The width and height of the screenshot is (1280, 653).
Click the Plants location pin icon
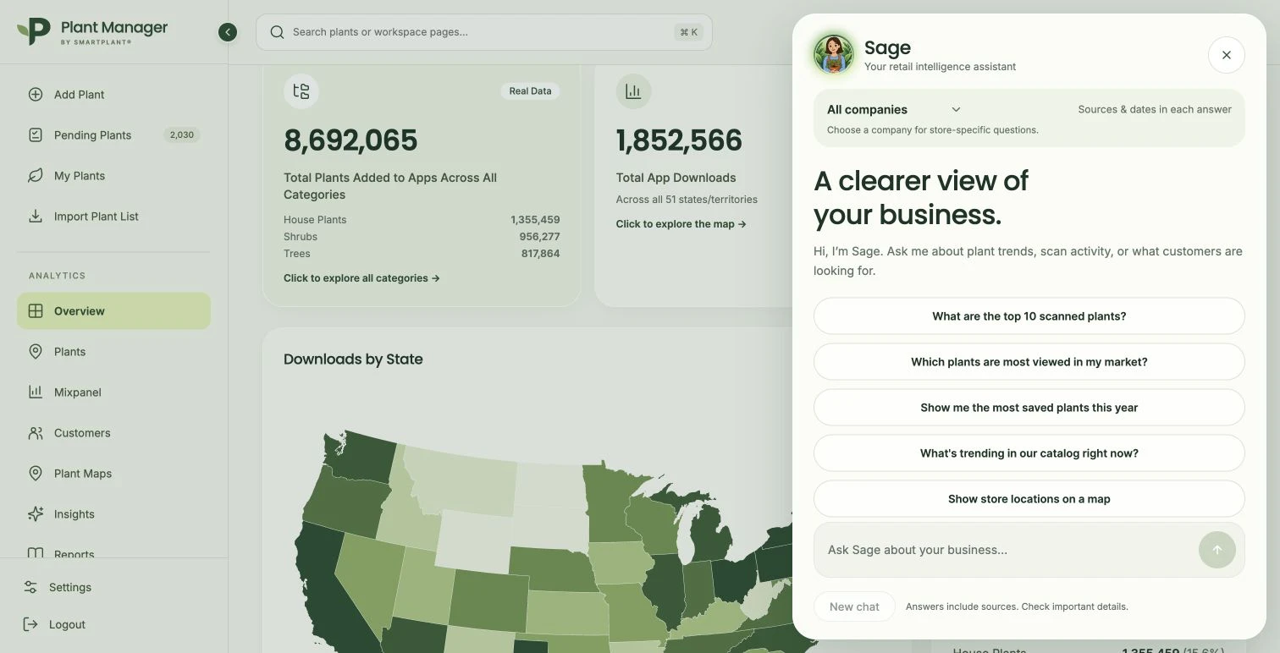(x=36, y=352)
